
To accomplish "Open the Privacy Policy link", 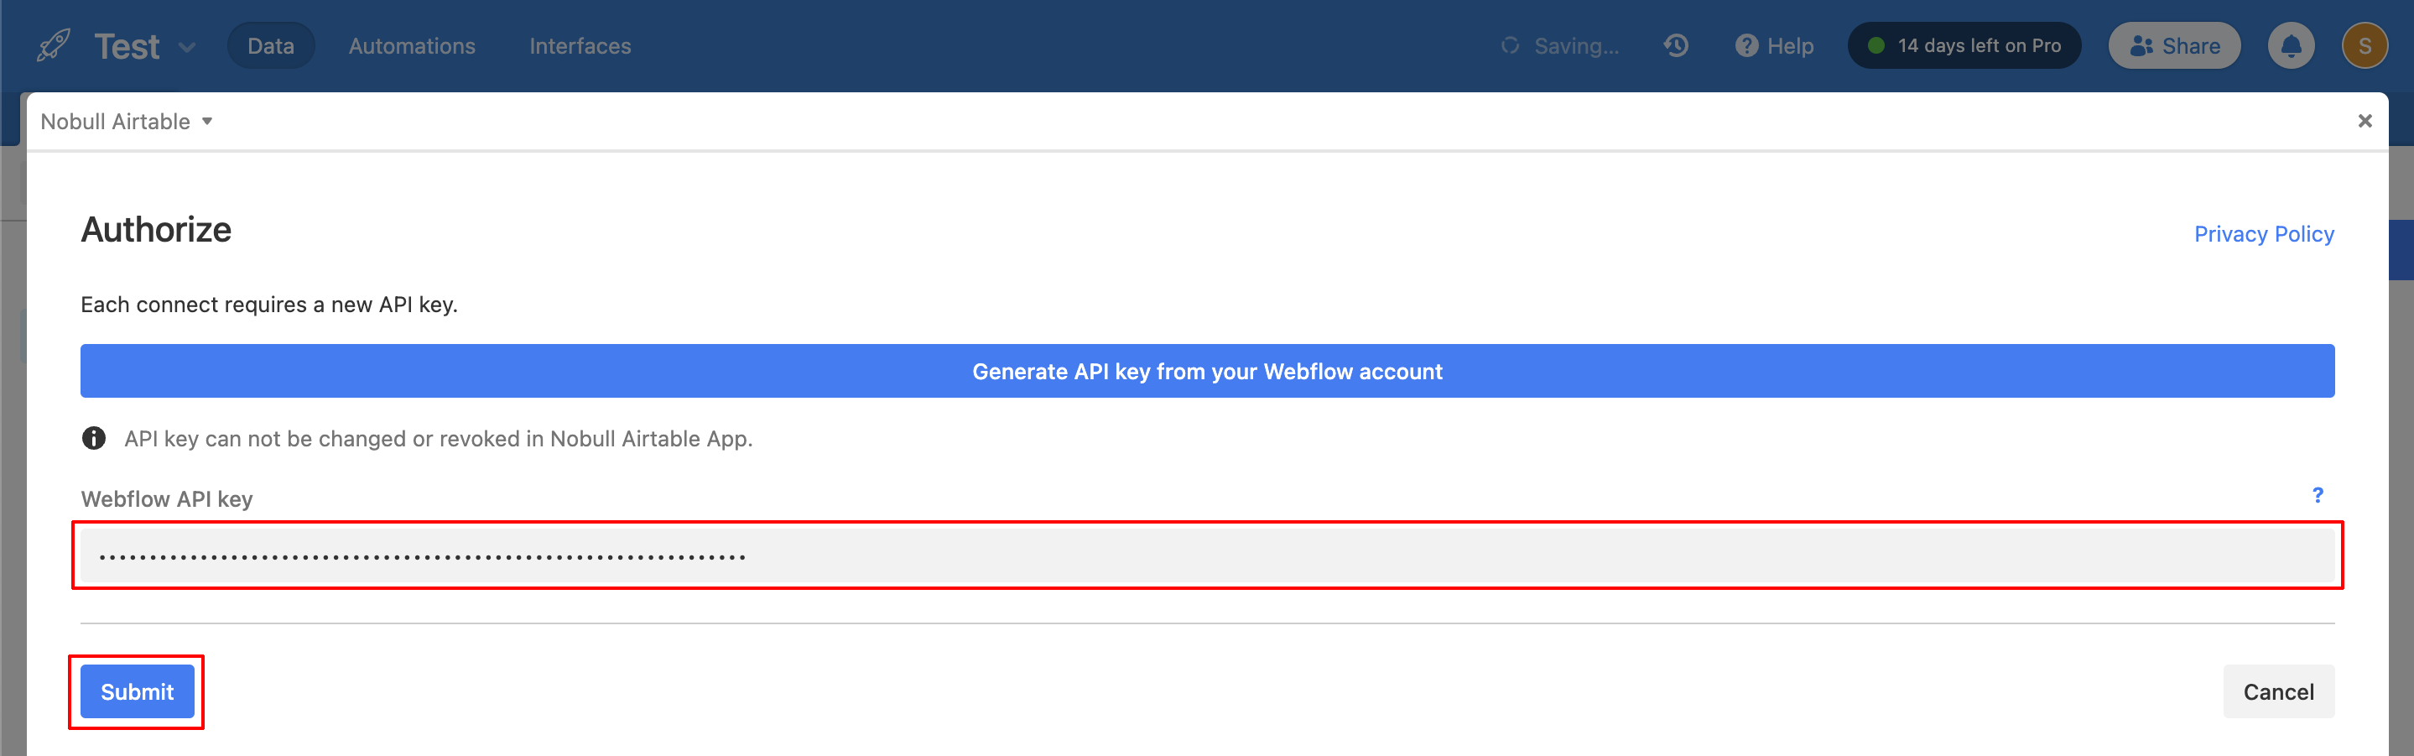I will pyautogui.click(x=2263, y=234).
